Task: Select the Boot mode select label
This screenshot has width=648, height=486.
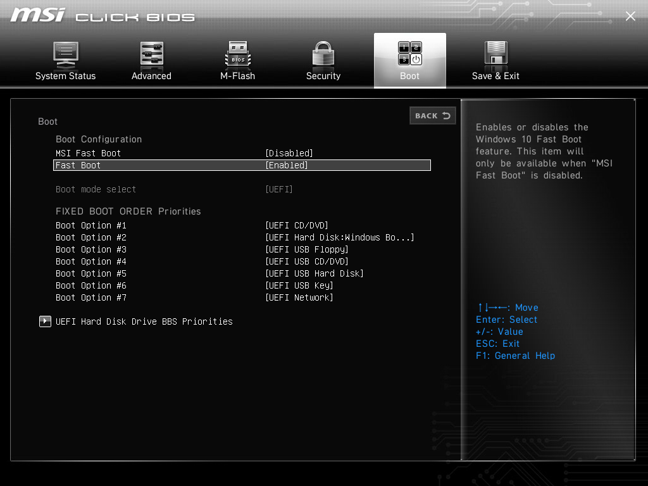Action: point(96,189)
